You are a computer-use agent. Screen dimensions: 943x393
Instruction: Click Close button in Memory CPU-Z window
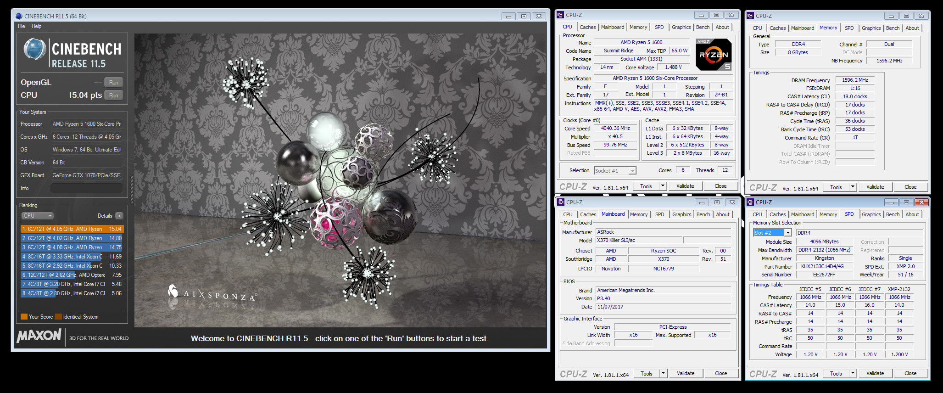(x=910, y=187)
